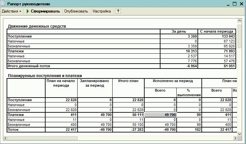Viewport: 246px width, 144px height.
Task: Select cell 14 517 in Наличные row
Action: 217,56
